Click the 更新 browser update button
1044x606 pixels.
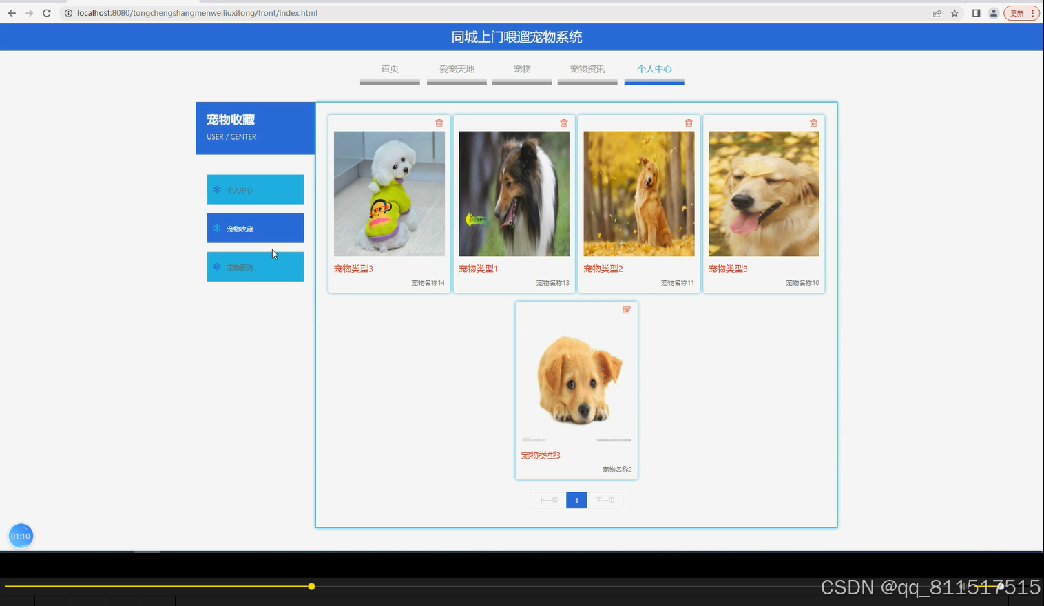(1021, 13)
